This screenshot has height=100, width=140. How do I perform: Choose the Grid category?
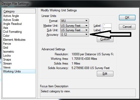pos(6,48)
